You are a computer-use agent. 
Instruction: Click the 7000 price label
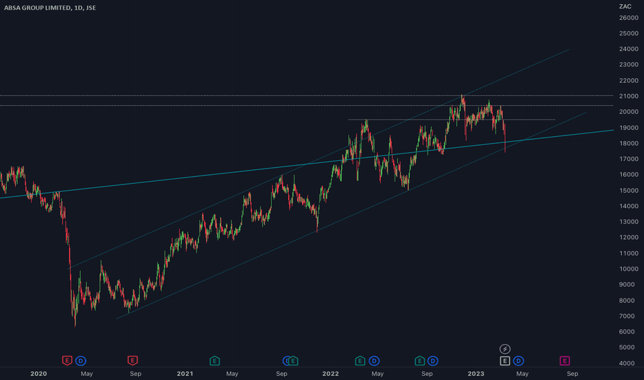click(628, 316)
